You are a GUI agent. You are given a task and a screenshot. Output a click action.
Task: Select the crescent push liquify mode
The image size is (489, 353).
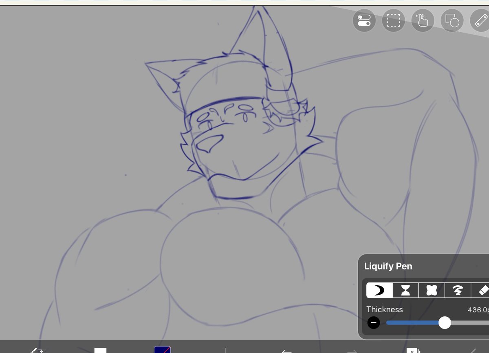coord(379,290)
